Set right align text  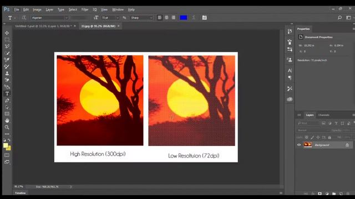click(x=173, y=18)
